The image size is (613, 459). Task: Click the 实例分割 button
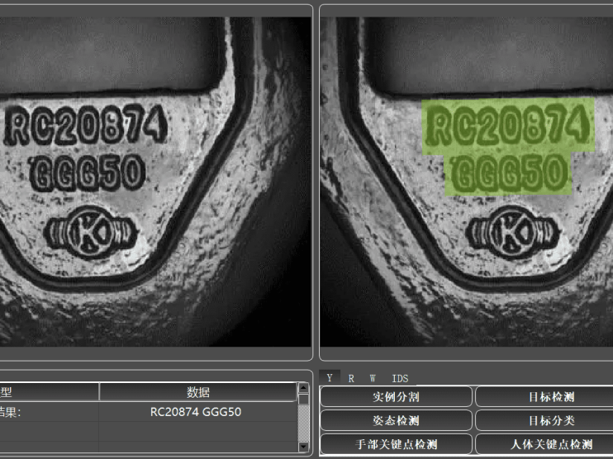(396, 397)
